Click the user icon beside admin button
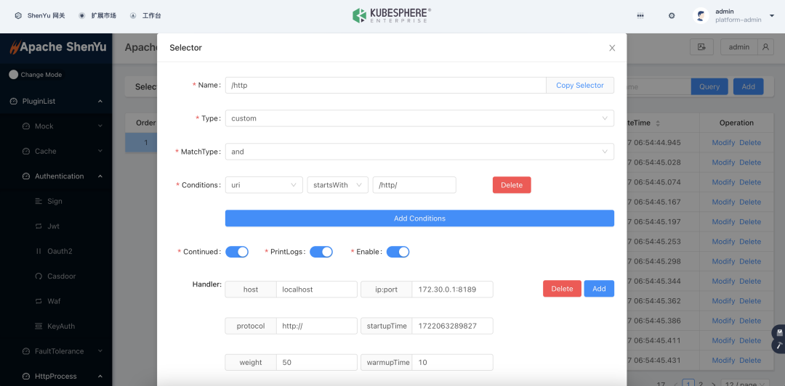Viewport: 785px width, 386px height. pos(765,47)
